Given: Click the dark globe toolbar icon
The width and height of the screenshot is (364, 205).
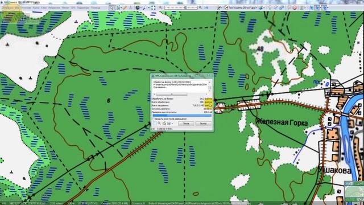Looking at the screenshot, I should tap(138, 7).
